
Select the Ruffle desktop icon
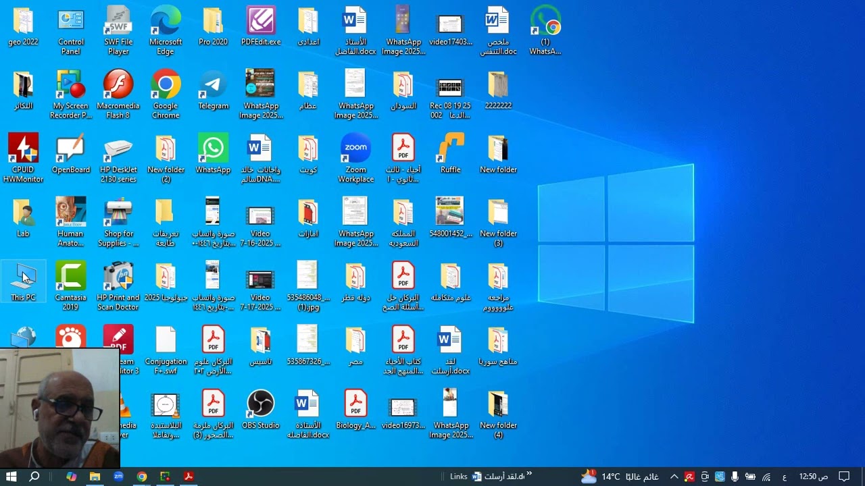[x=450, y=155]
